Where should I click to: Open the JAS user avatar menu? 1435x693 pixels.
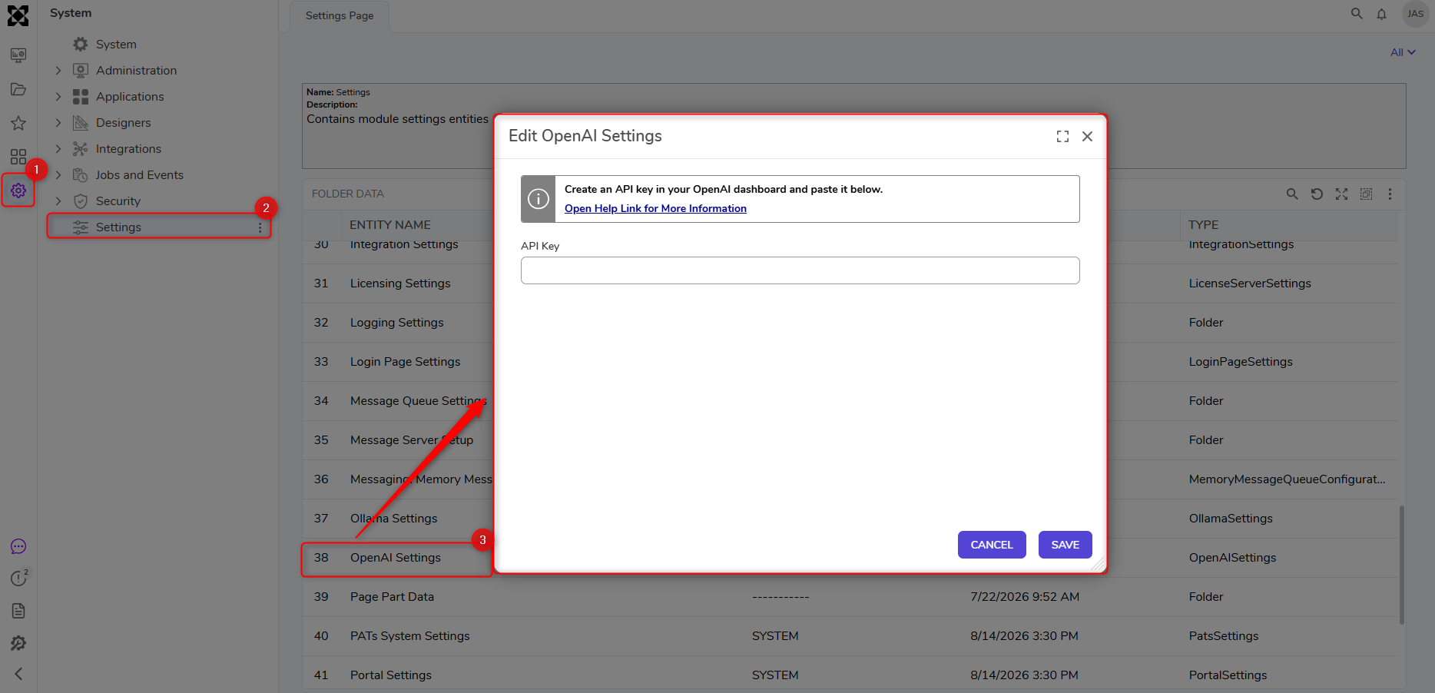[x=1415, y=14]
